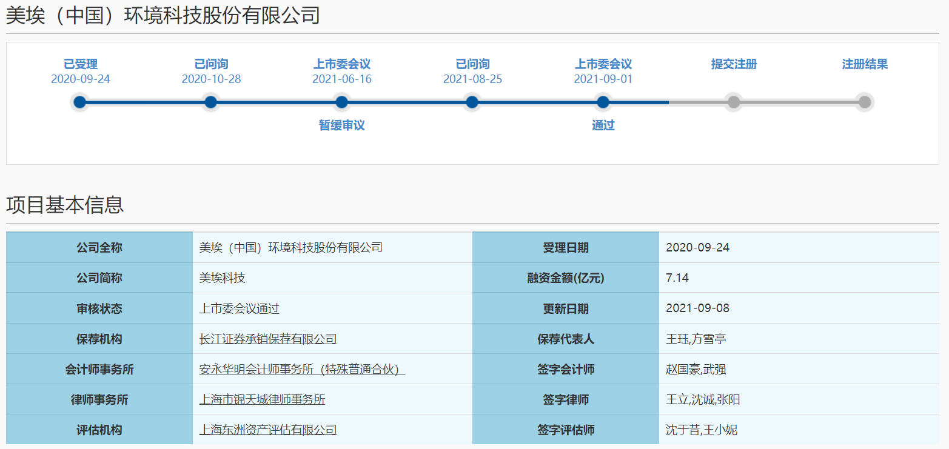Screen dimensions: 949x449
Task: Click the date 2021-09-01 on the timeline
Action: (603, 79)
